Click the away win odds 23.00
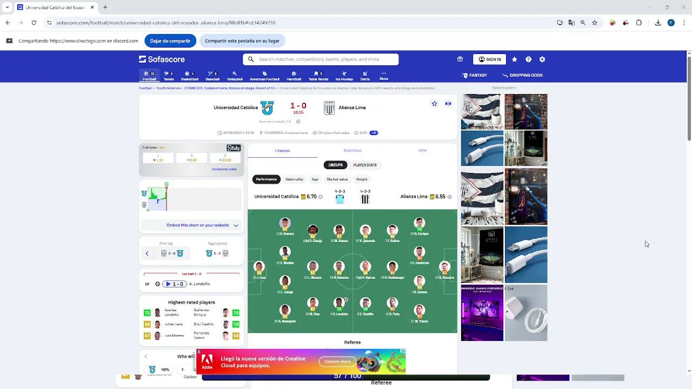This screenshot has height=389, width=692. coord(225,158)
